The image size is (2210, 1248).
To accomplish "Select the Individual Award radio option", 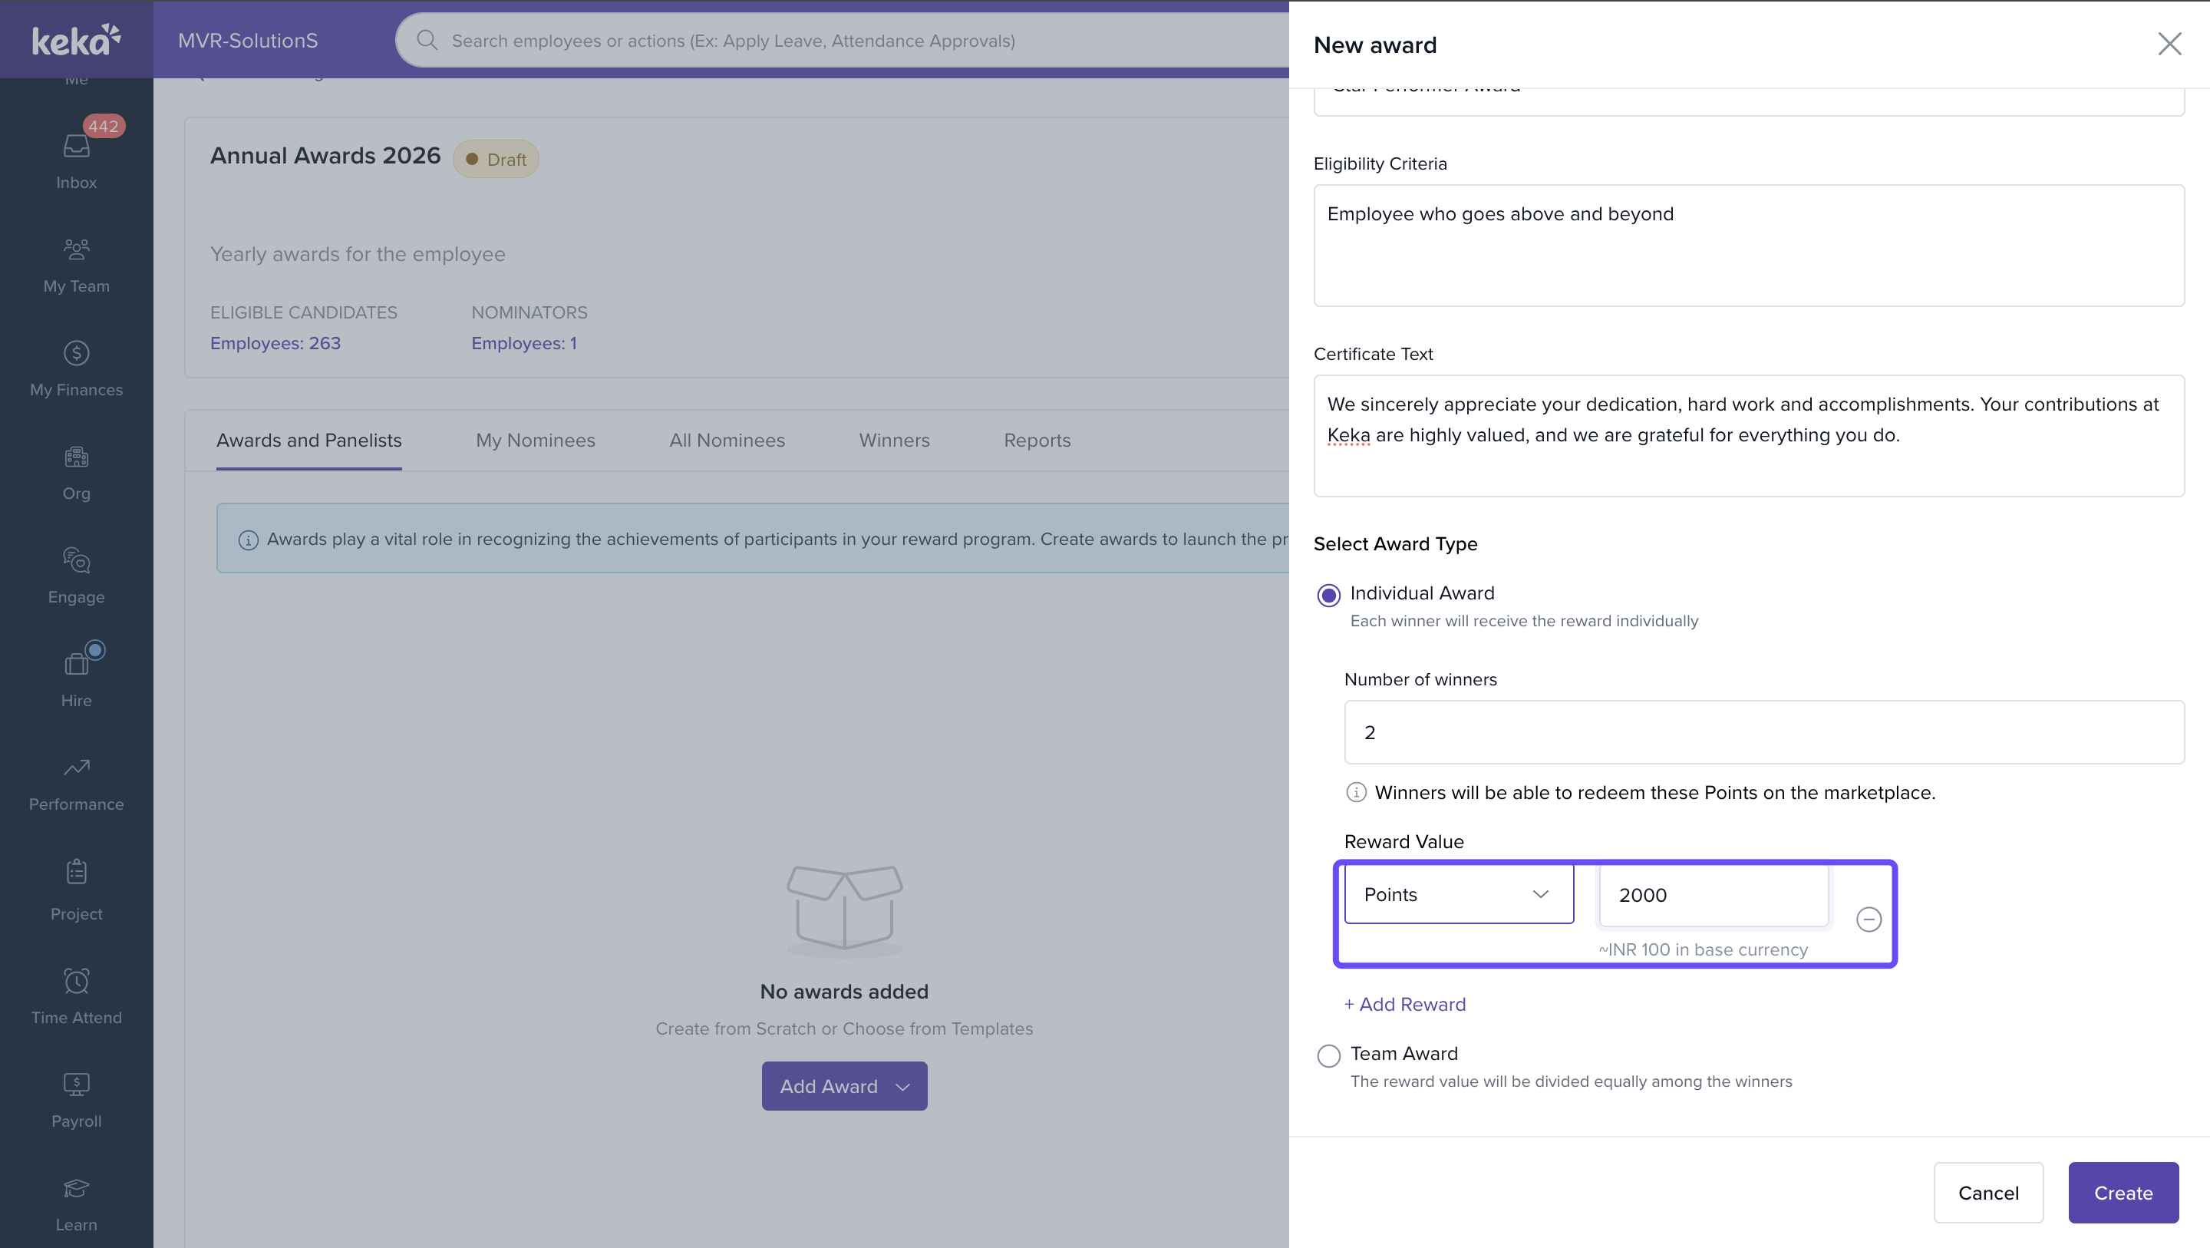I will click(x=1329, y=595).
